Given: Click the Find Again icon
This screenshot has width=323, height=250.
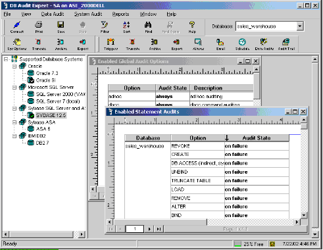Looking at the screenshot, I should pyautogui.click(x=170, y=27).
